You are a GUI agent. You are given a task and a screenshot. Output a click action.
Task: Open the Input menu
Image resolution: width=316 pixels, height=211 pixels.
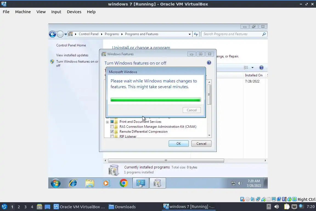[x=56, y=12]
